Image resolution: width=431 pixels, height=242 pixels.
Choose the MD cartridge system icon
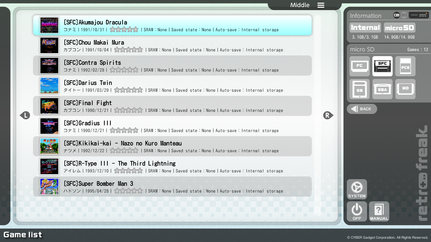tap(405, 89)
